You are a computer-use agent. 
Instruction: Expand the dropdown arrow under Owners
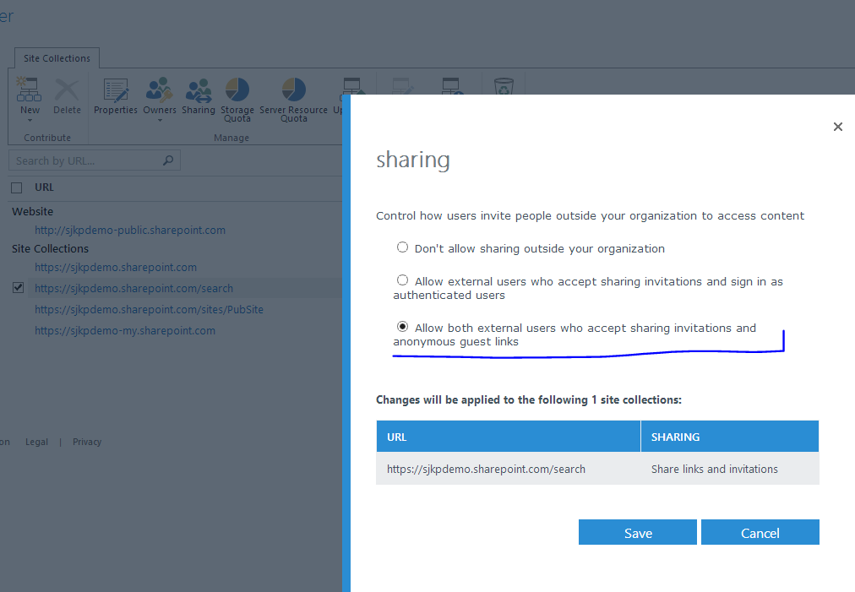pyautogui.click(x=160, y=120)
